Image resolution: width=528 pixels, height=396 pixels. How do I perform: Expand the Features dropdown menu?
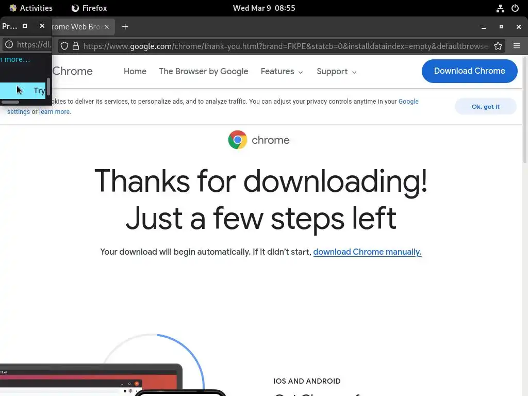pyautogui.click(x=282, y=71)
